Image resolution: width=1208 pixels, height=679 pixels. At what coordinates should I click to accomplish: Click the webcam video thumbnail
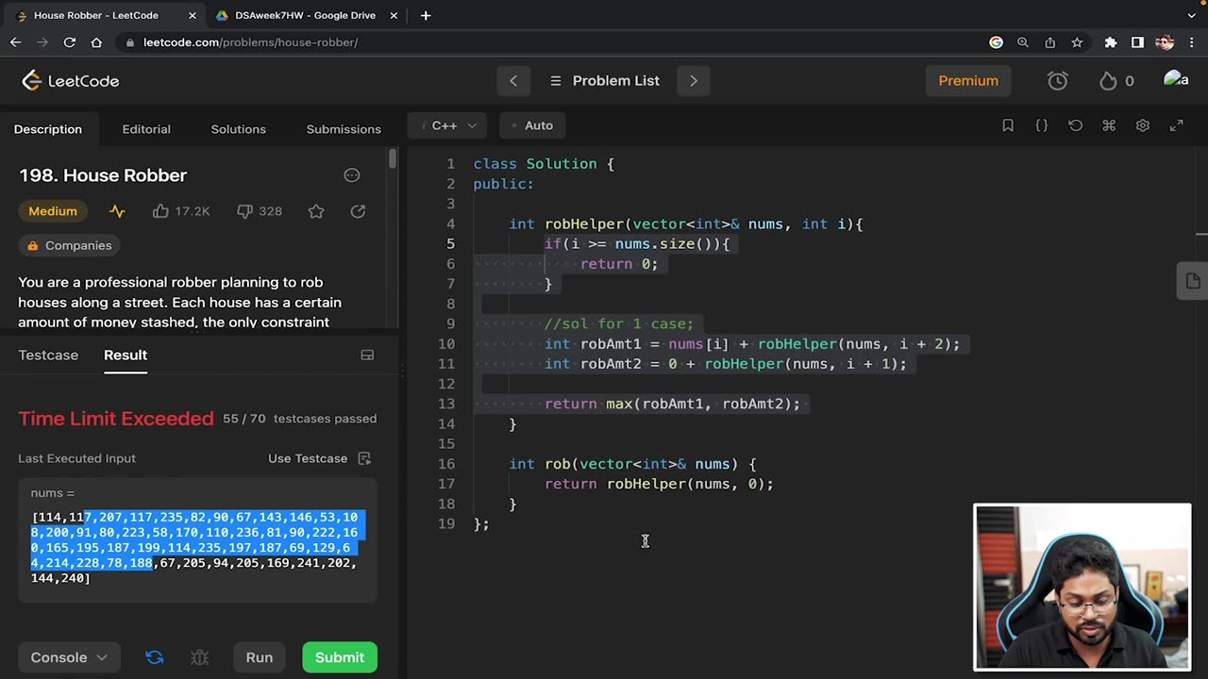[1082, 588]
